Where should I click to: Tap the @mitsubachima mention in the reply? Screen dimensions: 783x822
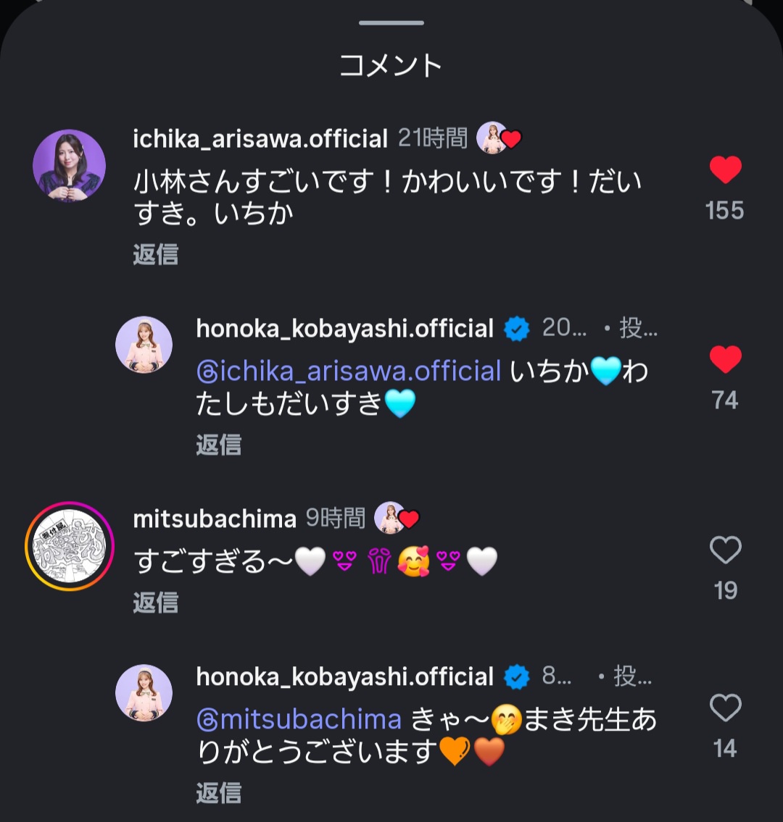299,719
